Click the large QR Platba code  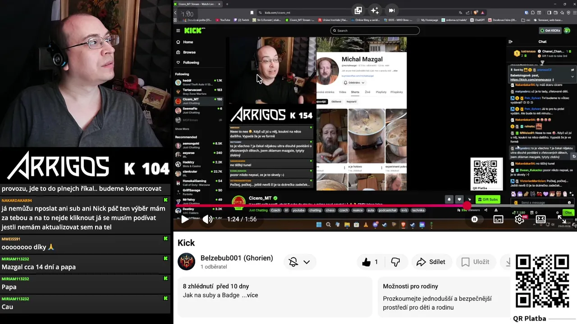click(x=542, y=281)
